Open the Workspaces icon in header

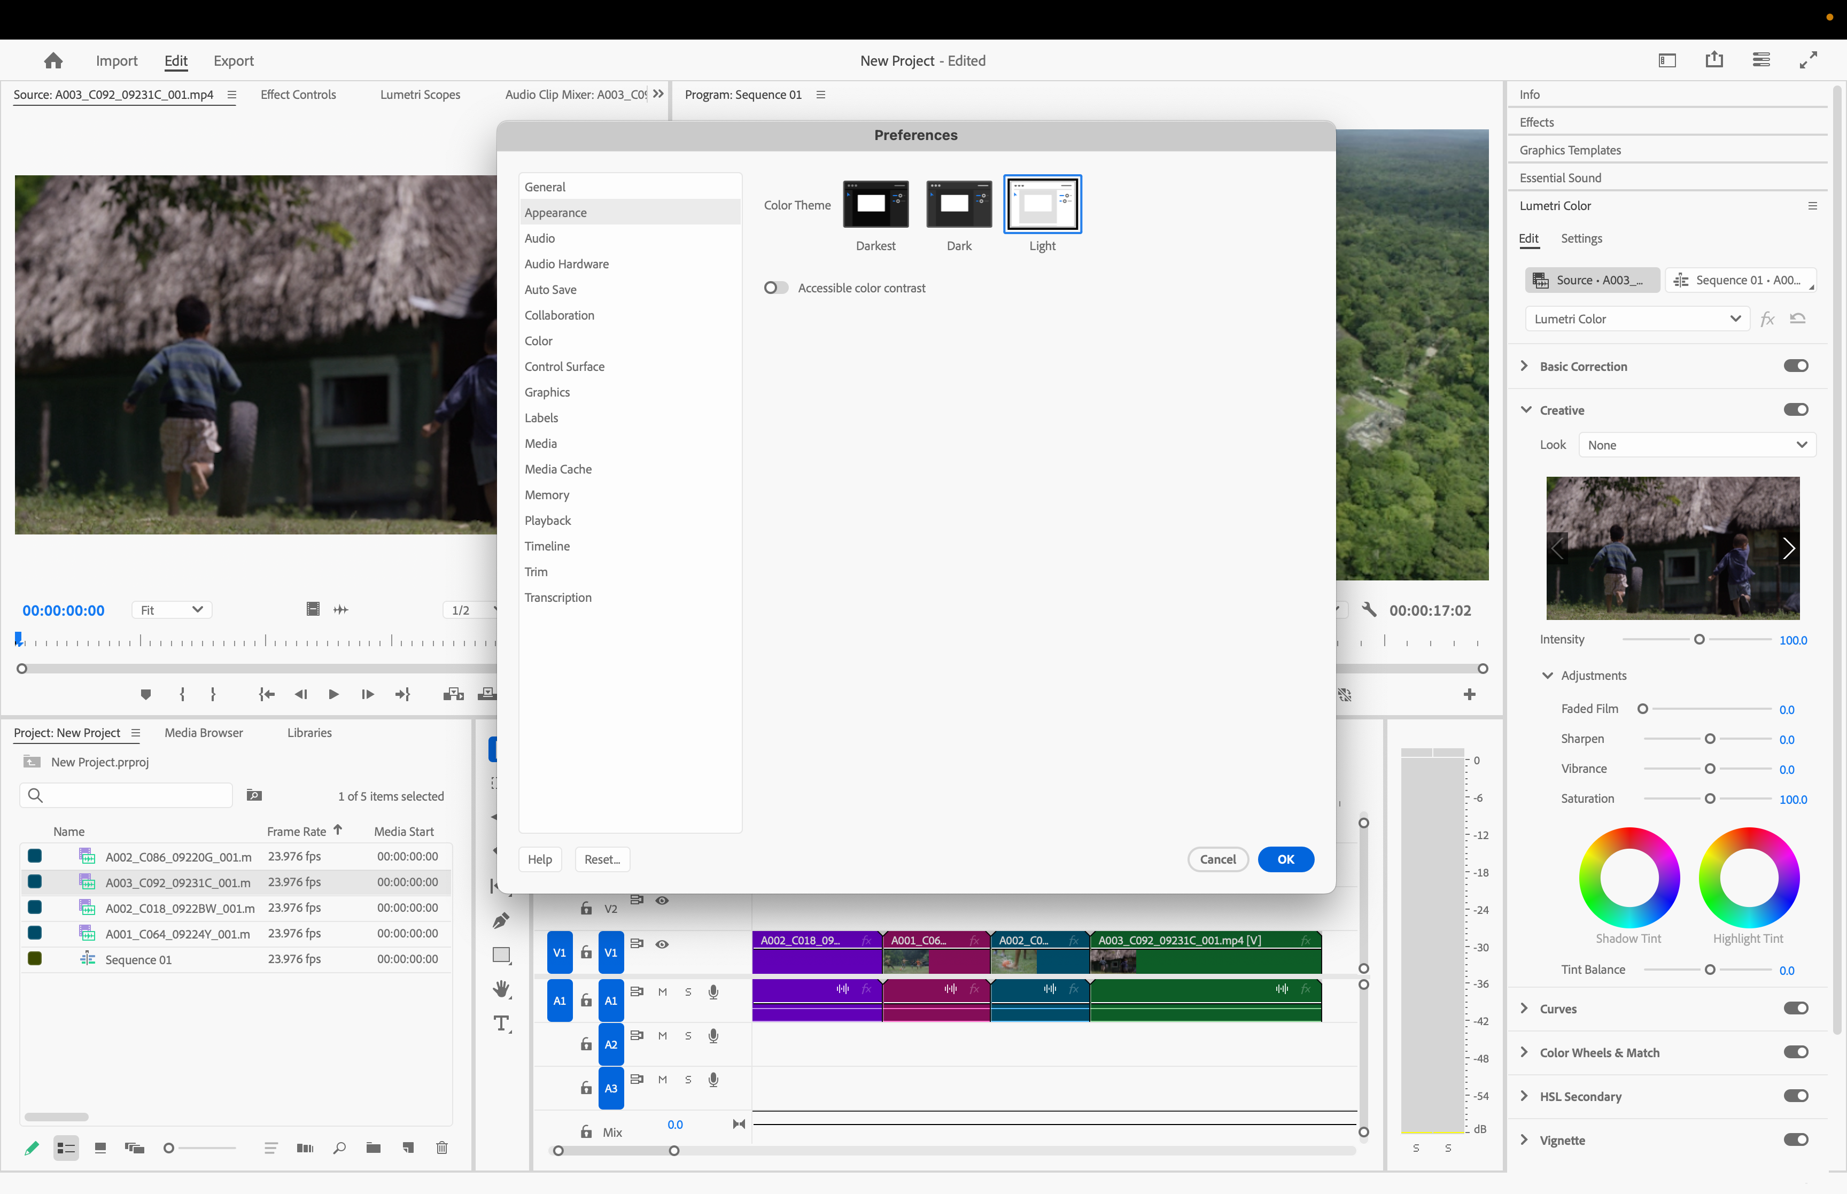pyautogui.click(x=1667, y=60)
